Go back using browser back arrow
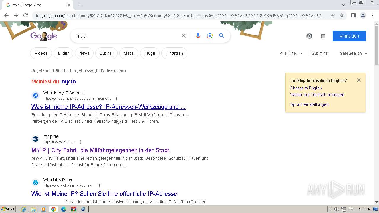Viewport: 379px width, 213px height. (x=7, y=15)
